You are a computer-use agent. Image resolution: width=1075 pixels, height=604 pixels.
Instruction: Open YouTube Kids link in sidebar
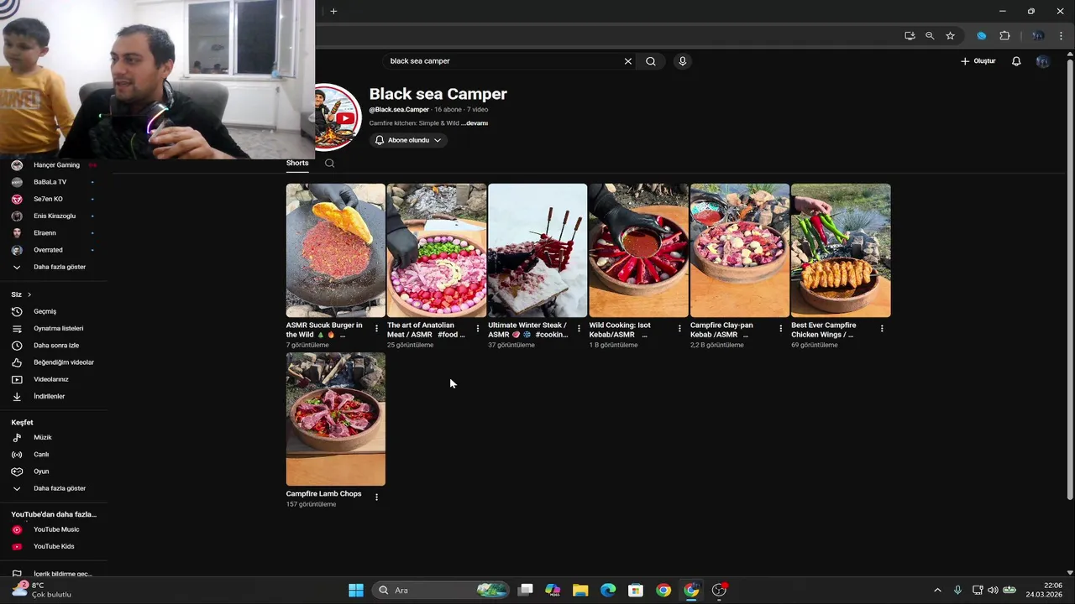[x=54, y=546]
